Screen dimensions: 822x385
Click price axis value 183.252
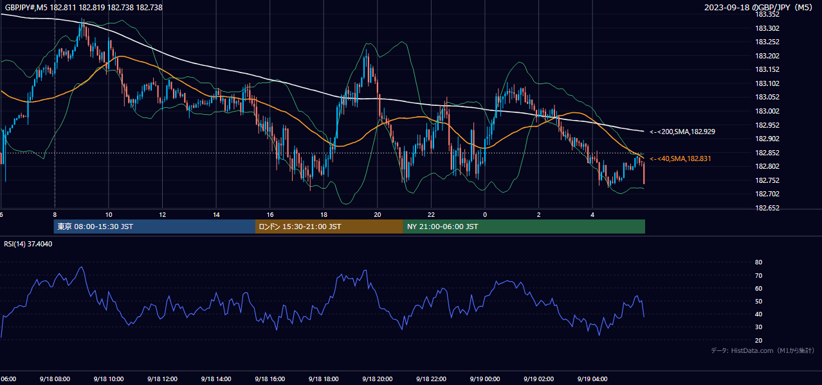point(767,42)
